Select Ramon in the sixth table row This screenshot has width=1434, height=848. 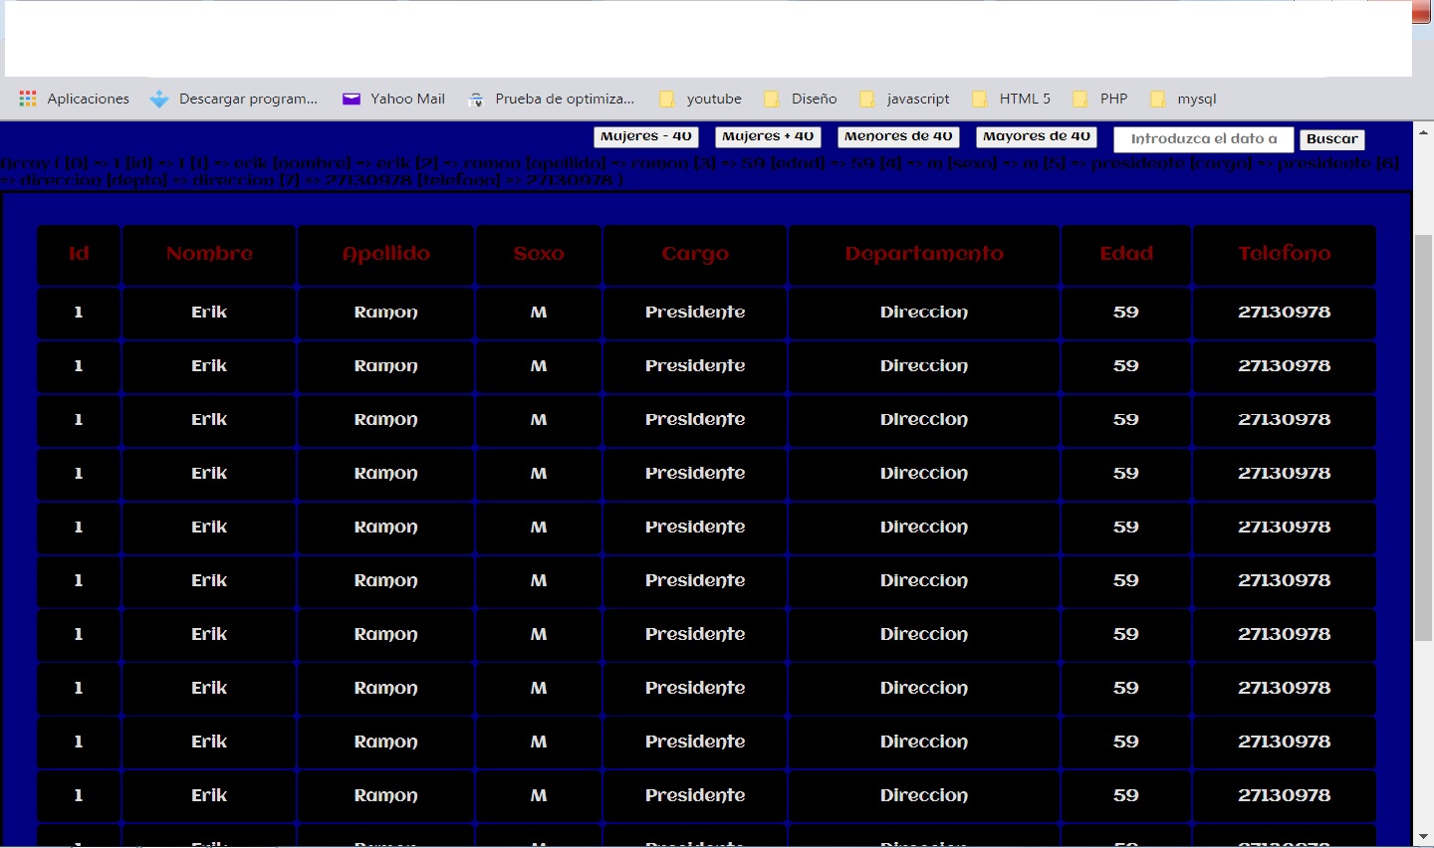tap(386, 581)
